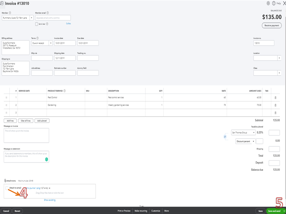286x214 pixels.
Task: Select Make recurring in bottom bar
Action: [141, 211]
